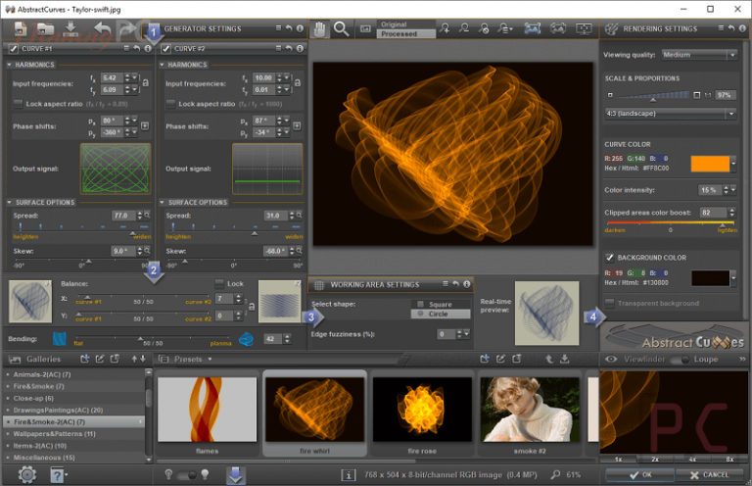Click the new file icon in toolbar
This screenshot has width=752, height=486.
click(19, 29)
